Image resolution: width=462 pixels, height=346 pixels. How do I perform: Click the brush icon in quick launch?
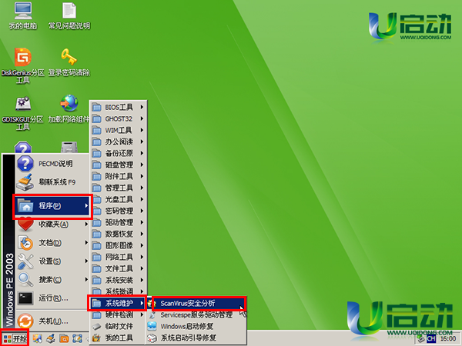pos(50,338)
